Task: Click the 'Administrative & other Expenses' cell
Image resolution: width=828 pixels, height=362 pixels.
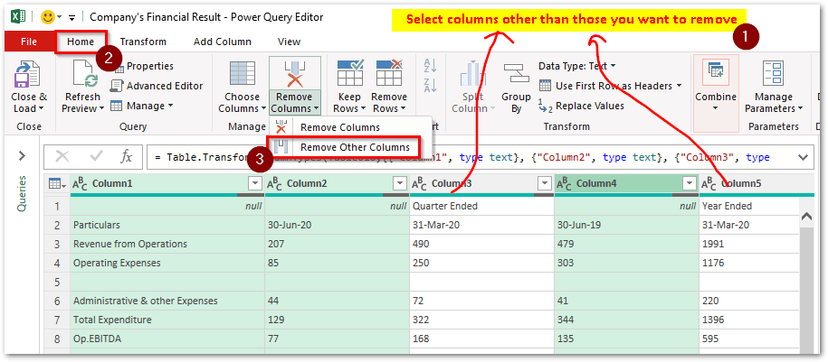Action: pos(167,301)
